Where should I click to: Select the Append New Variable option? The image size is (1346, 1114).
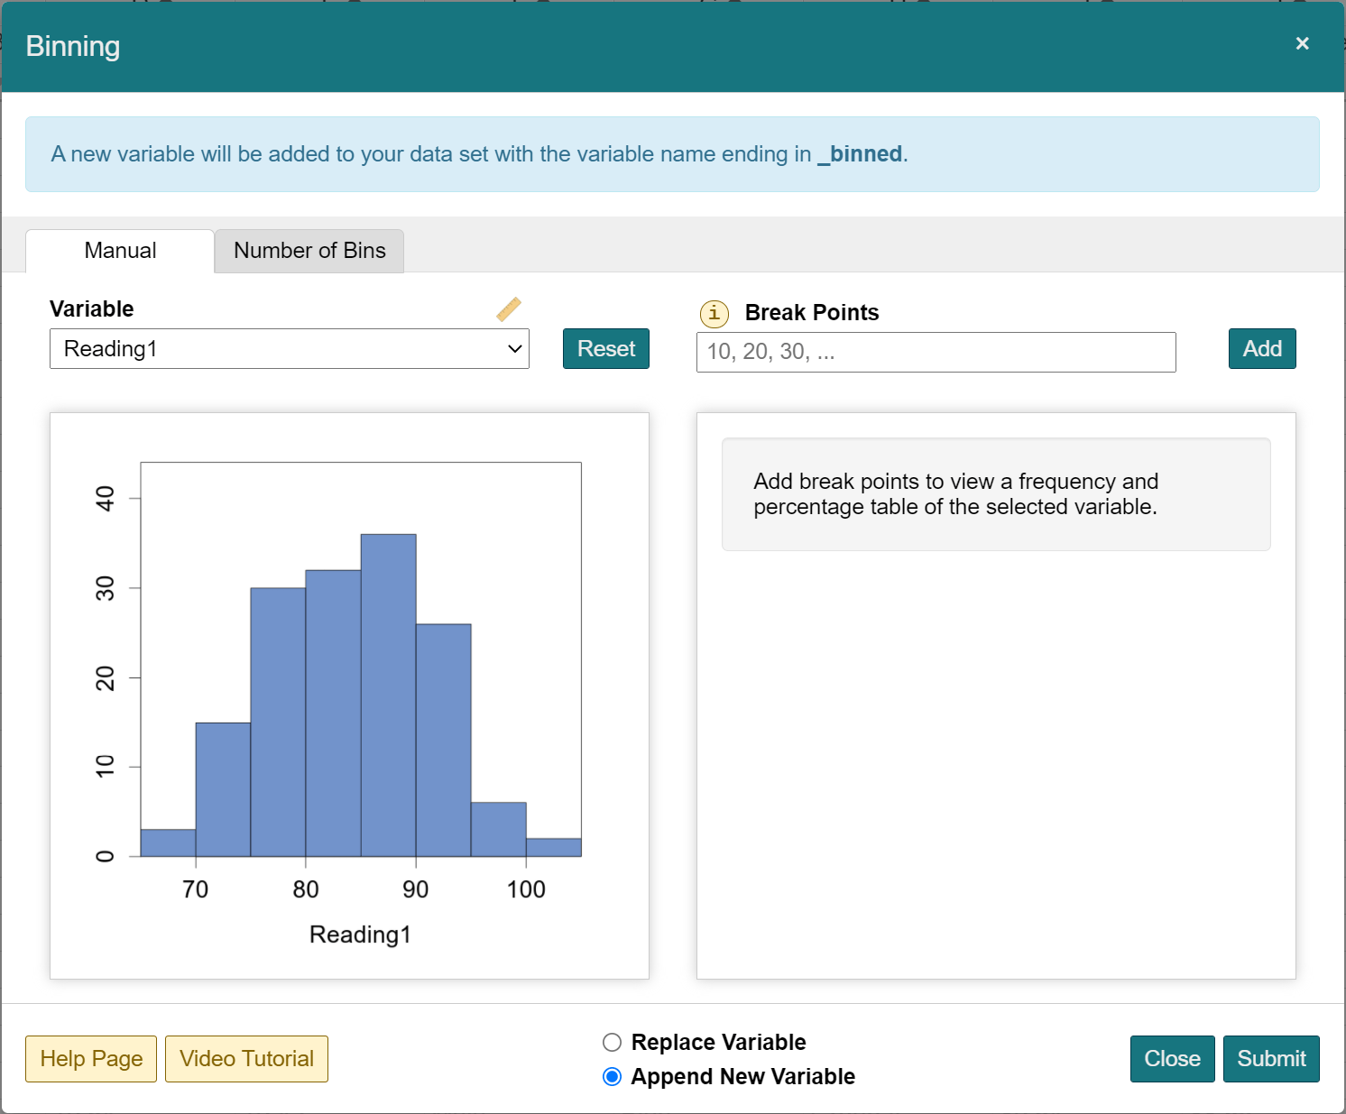pyautogui.click(x=613, y=1077)
